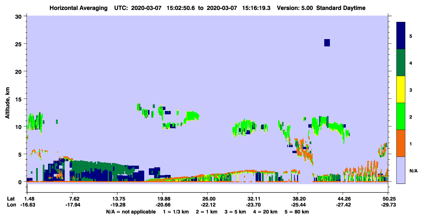Click the lavender N/A colorbar segment
The image size is (431, 221).
click(x=401, y=170)
